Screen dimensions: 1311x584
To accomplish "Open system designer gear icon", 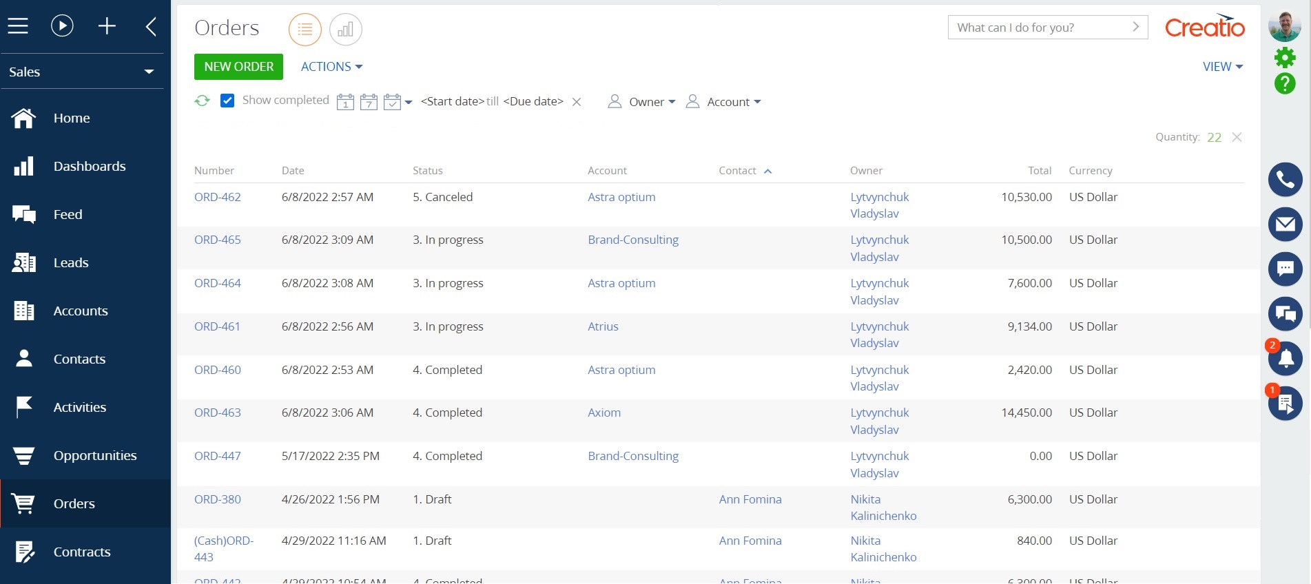I will [1285, 58].
